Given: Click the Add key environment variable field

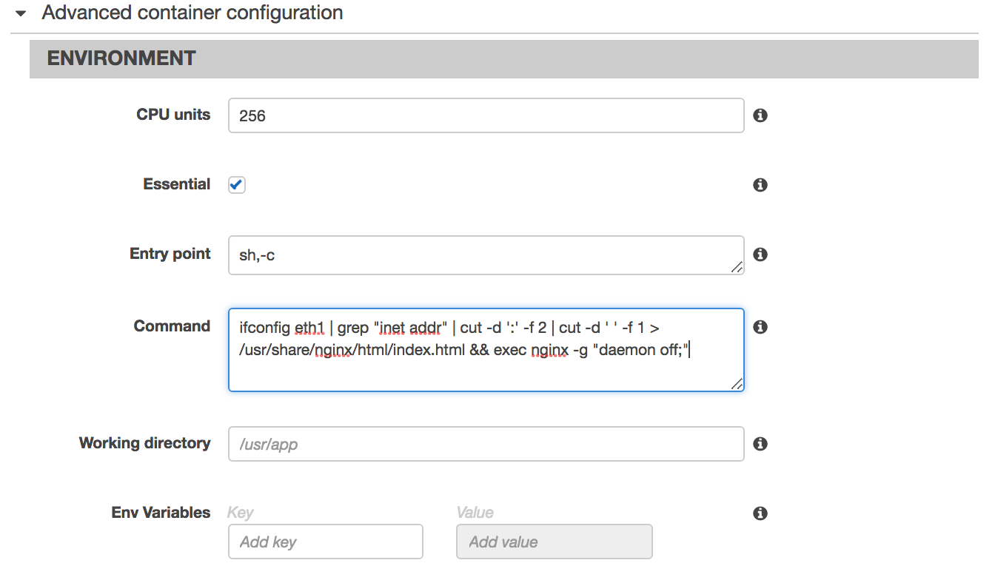Looking at the screenshot, I should pyautogui.click(x=326, y=542).
